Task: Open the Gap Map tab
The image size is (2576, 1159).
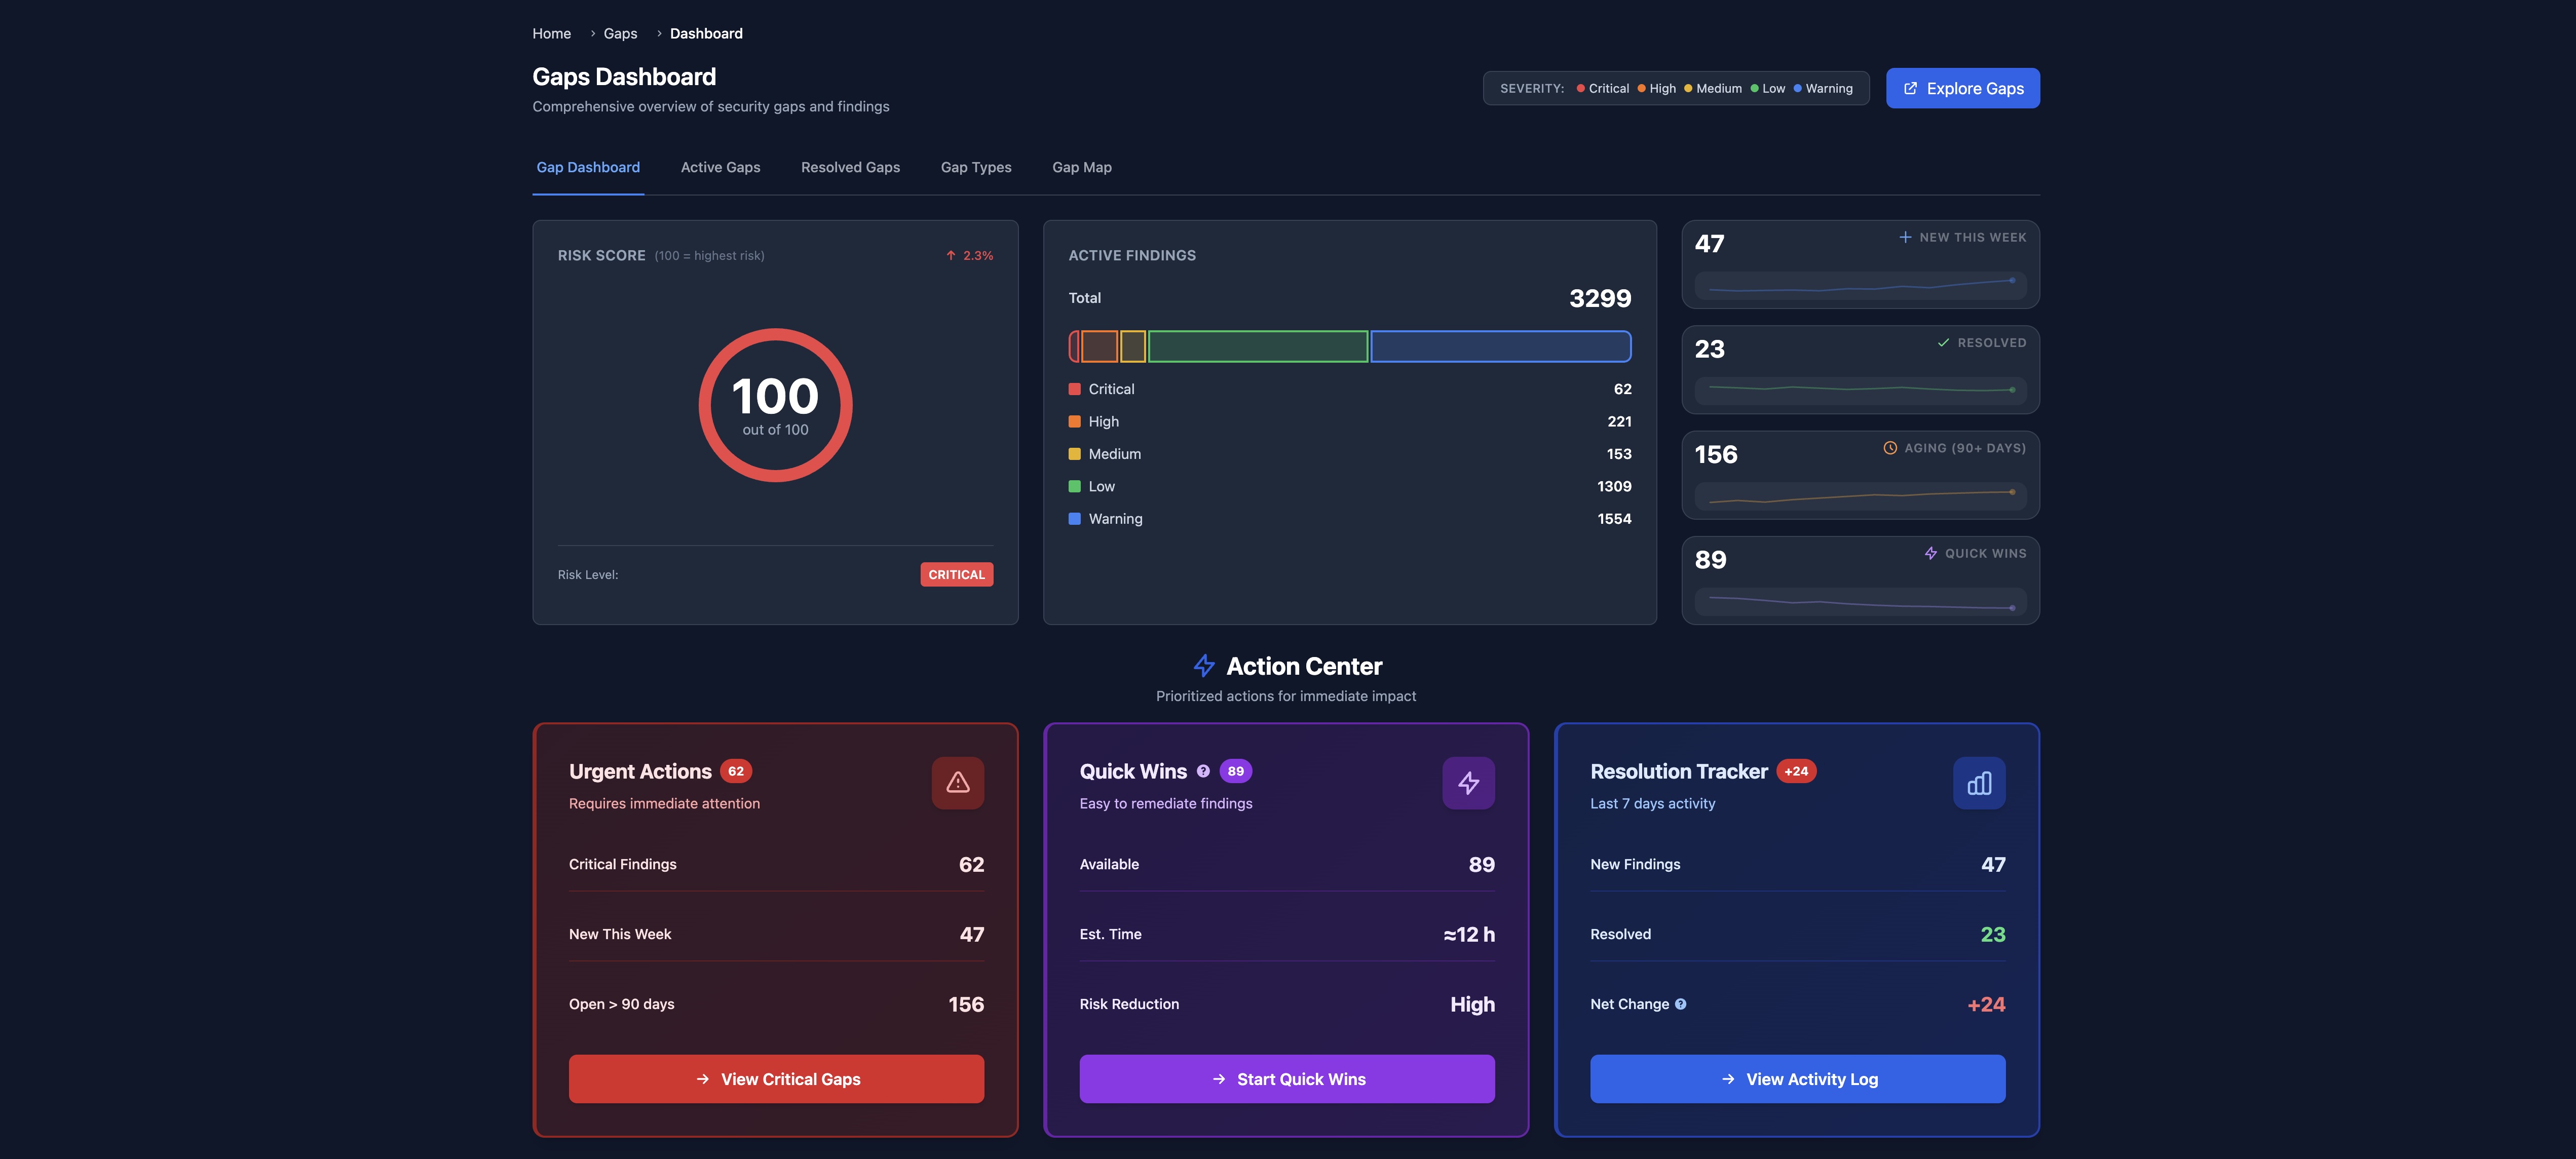Action: (1081, 167)
